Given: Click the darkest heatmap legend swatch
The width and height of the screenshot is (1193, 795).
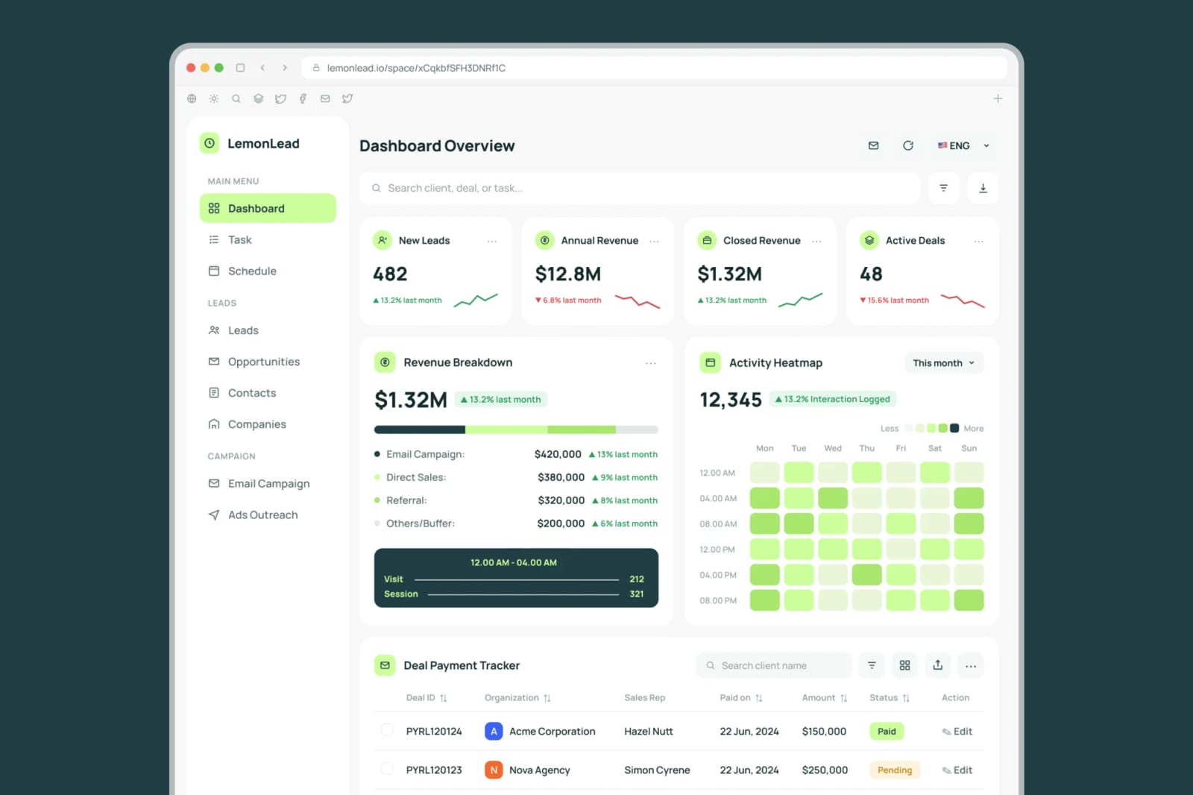Looking at the screenshot, I should [x=954, y=428].
